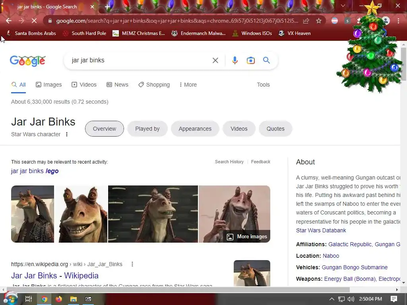The image size is (407, 305).
Task: Click the site lock icon in address bar
Action: coord(50,21)
